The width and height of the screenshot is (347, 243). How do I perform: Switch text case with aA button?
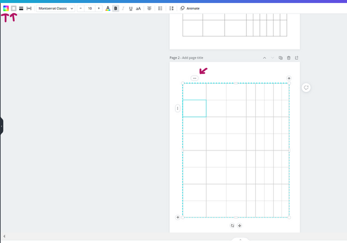(x=138, y=8)
